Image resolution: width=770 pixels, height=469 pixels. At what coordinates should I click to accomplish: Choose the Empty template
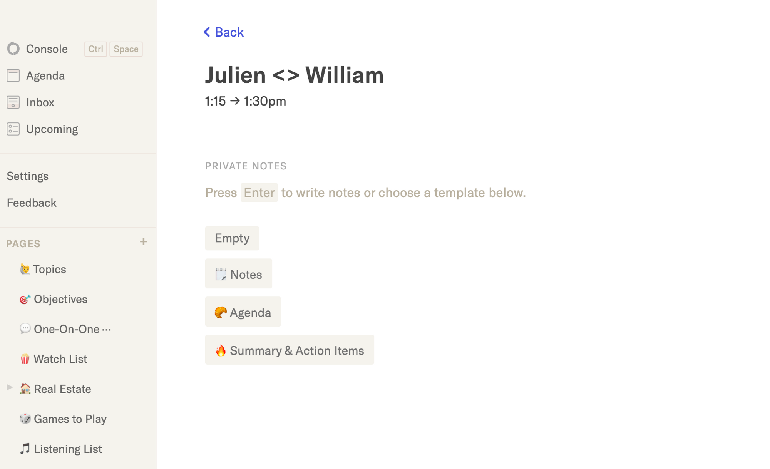click(x=232, y=238)
